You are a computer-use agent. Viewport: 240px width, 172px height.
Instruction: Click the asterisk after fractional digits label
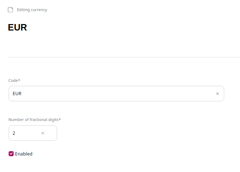point(60,119)
